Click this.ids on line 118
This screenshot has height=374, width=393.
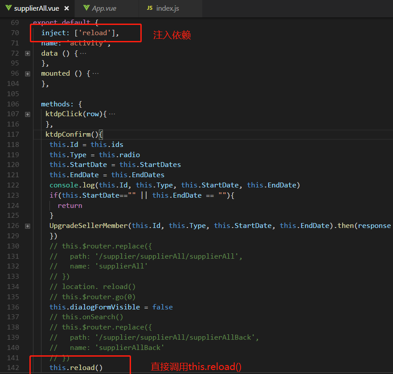click(107, 145)
